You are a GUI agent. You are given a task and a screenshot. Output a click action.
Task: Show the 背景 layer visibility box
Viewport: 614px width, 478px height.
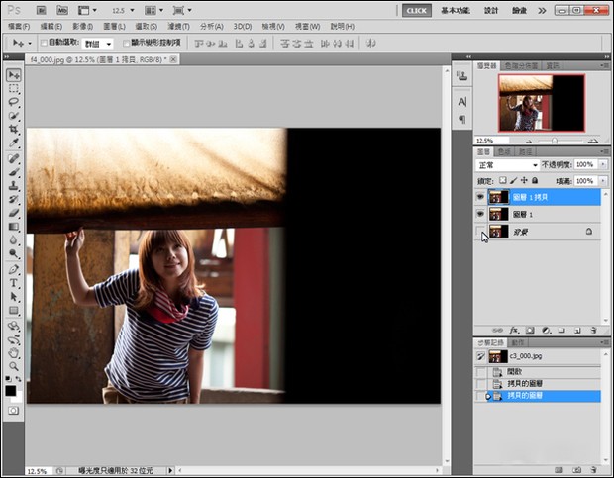coord(481,231)
